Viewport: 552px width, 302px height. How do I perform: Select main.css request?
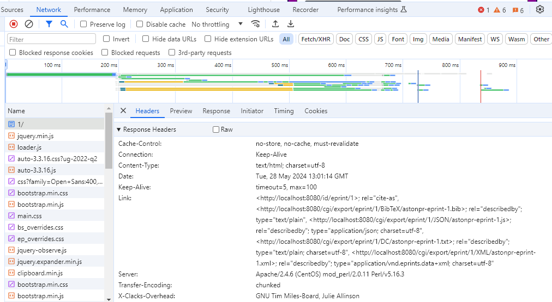55,216
